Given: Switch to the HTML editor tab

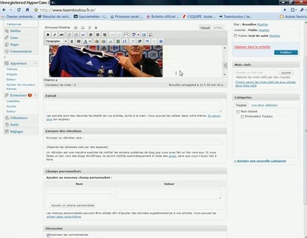Looking at the screenshot, I should click(218, 28).
